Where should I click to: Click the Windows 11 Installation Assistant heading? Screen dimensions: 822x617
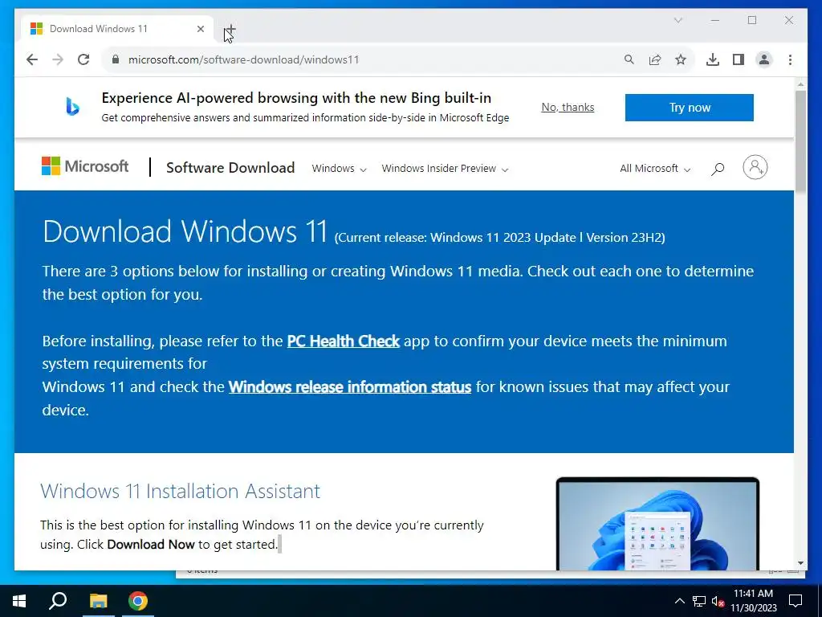point(181,491)
